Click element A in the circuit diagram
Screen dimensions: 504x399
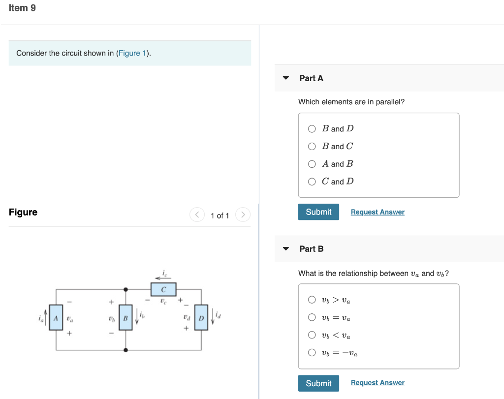[x=55, y=318]
